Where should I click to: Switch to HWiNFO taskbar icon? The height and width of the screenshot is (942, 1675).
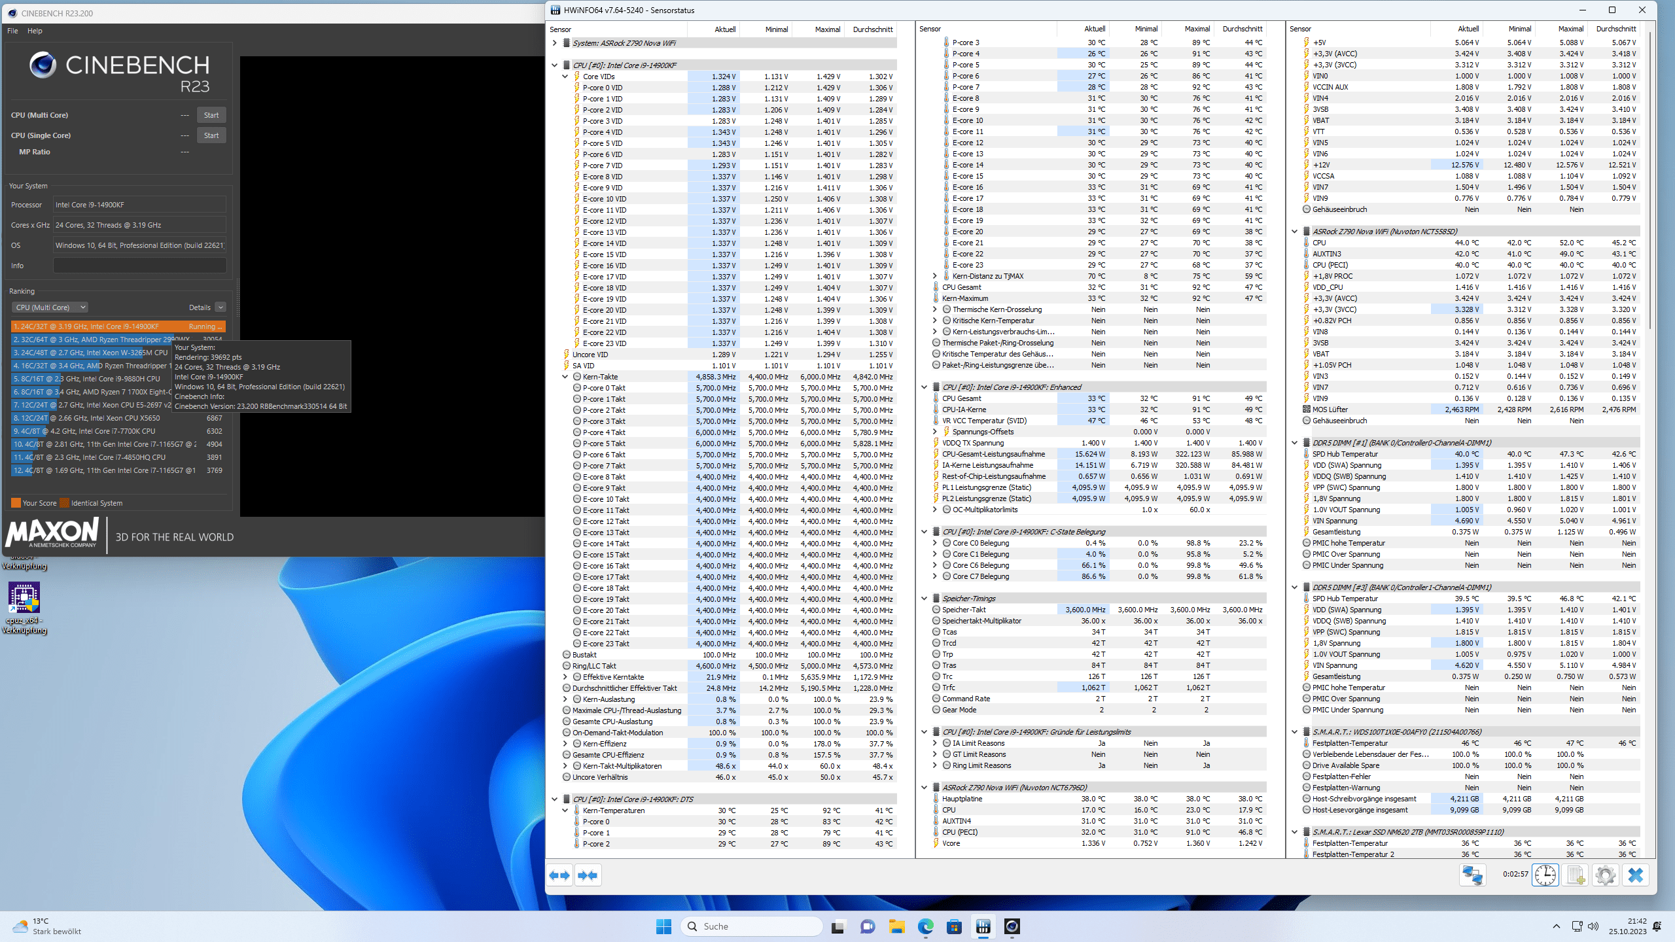[983, 926]
